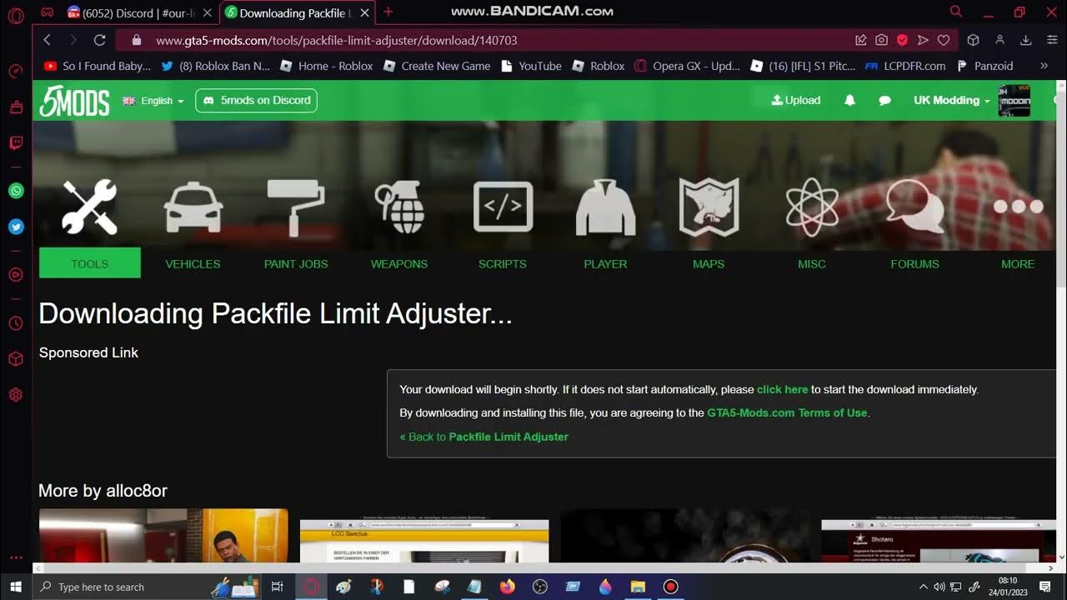Select the MORE tab label
Screen dimensions: 1067x600
[x=1018, y=263]
